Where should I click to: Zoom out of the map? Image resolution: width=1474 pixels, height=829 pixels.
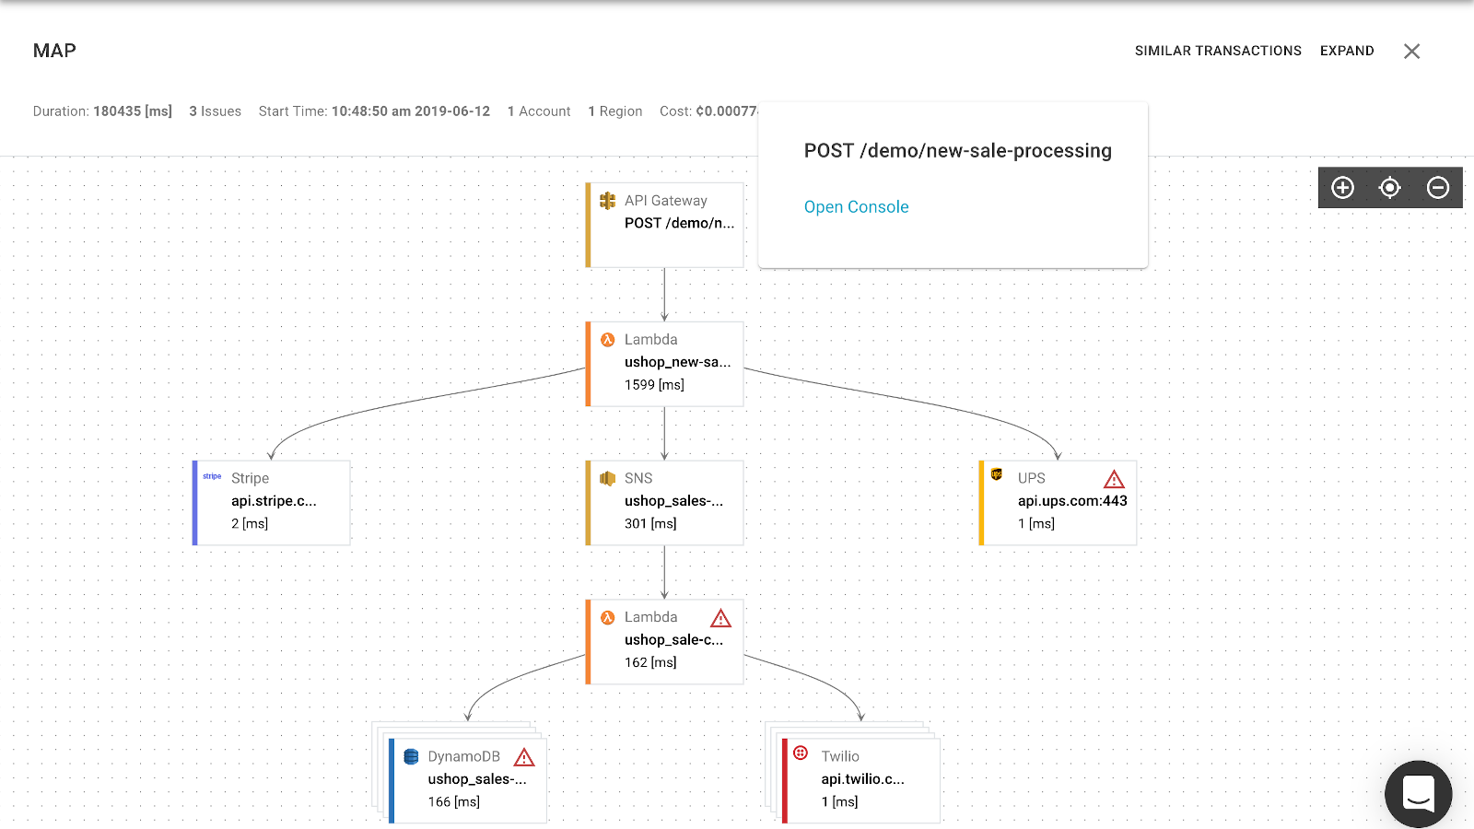tap(1437, 188)
